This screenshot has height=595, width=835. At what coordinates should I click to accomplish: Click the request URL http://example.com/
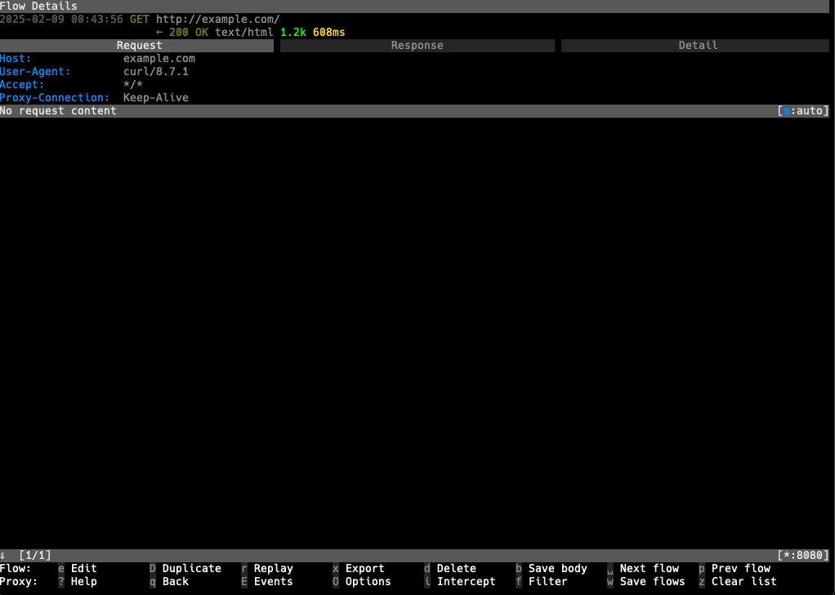click(x=218, y=19)
